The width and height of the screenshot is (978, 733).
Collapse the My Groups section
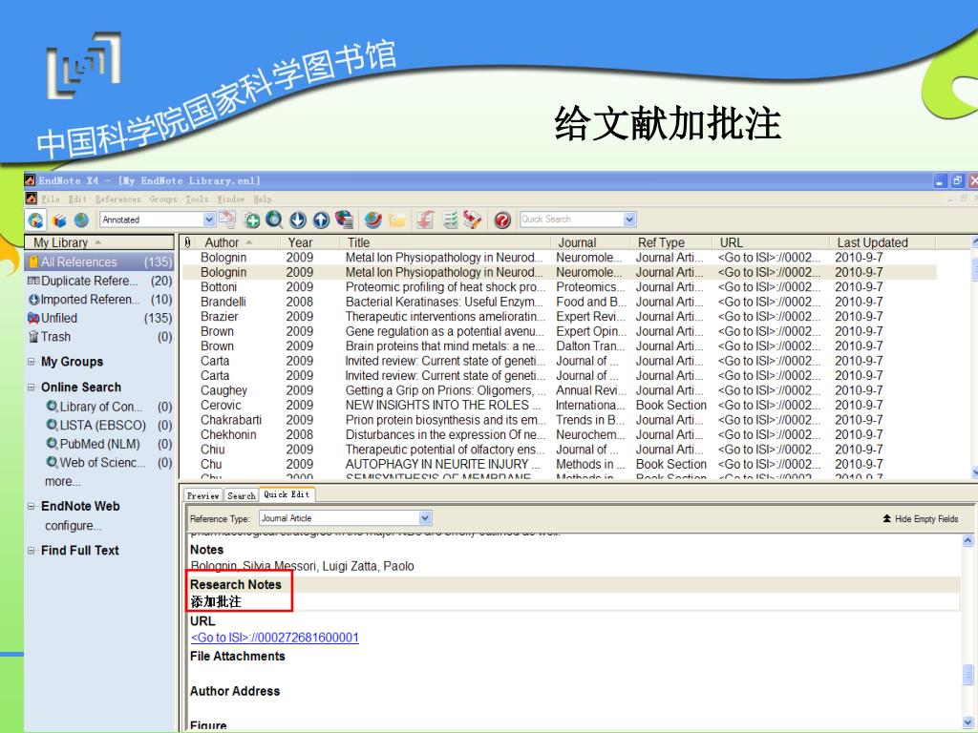(x=32, y=362)
